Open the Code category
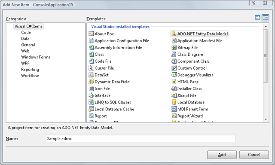Screen dimensions: 275x165 click(x=26, y=32)
